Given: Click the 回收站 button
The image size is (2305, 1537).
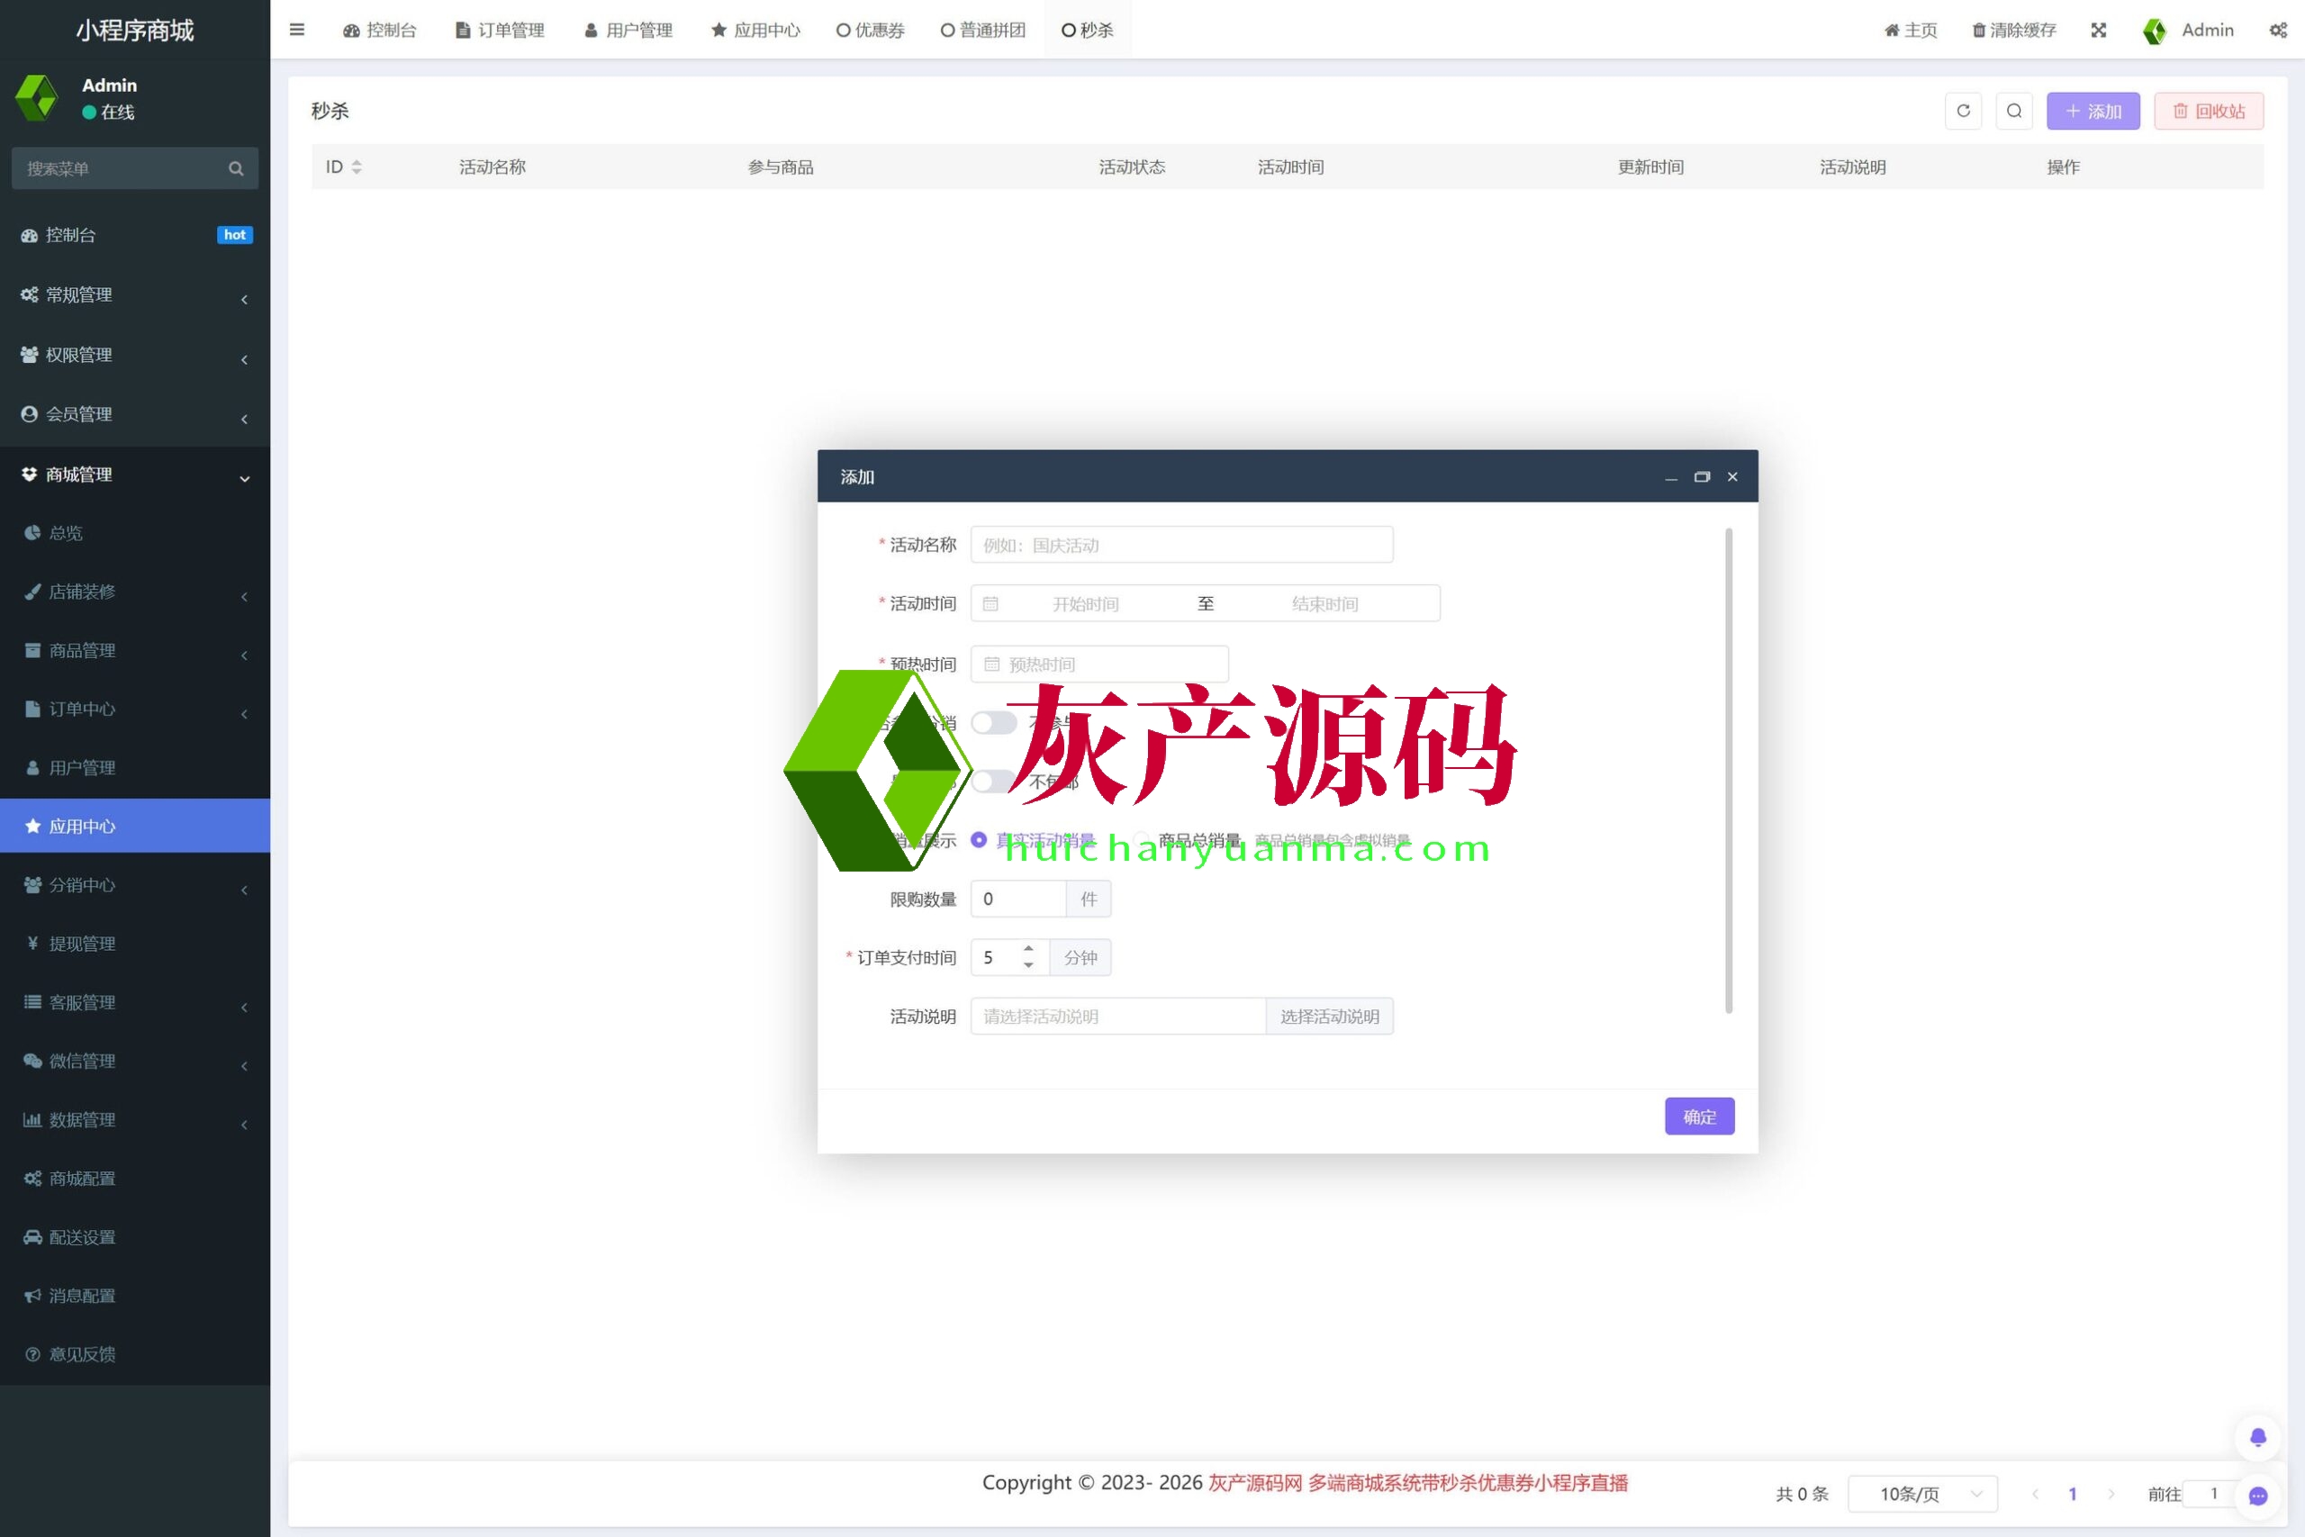Looking at the screenshot, I should pyautogui.click(x=2209, y=111).
